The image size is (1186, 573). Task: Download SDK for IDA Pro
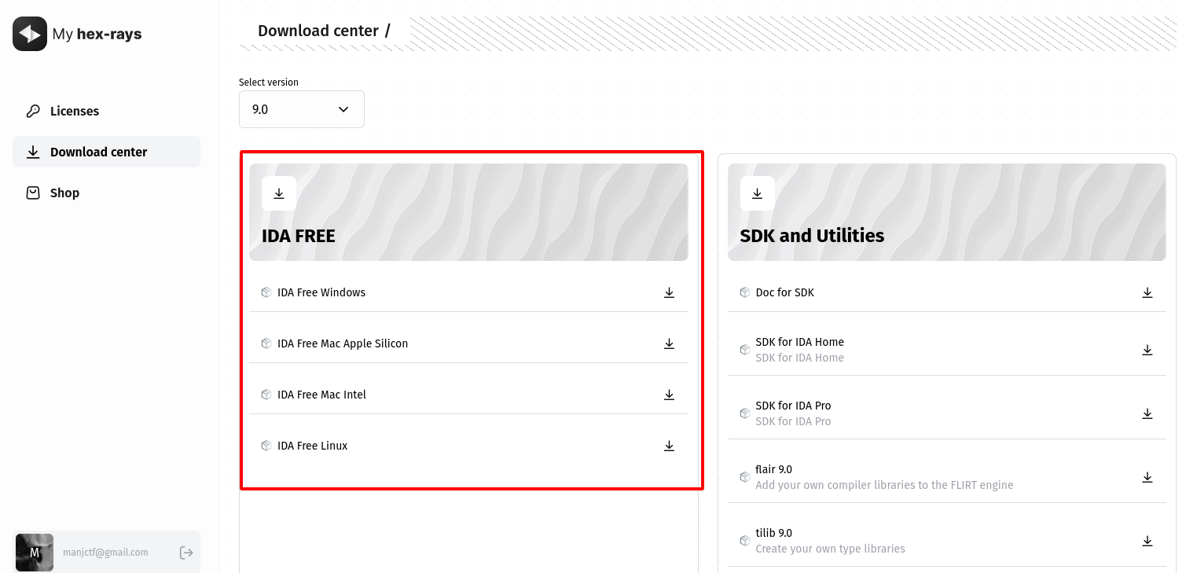pos(1147,413)
